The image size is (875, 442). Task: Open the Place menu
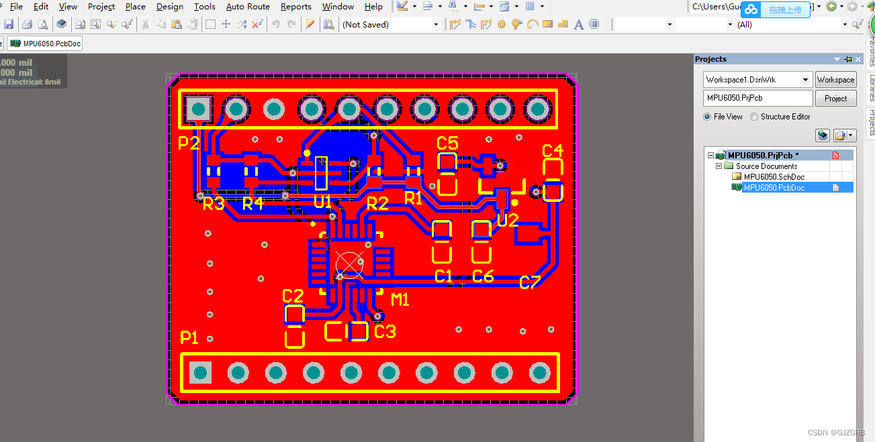pyautogui.click(x=136, y=7)
